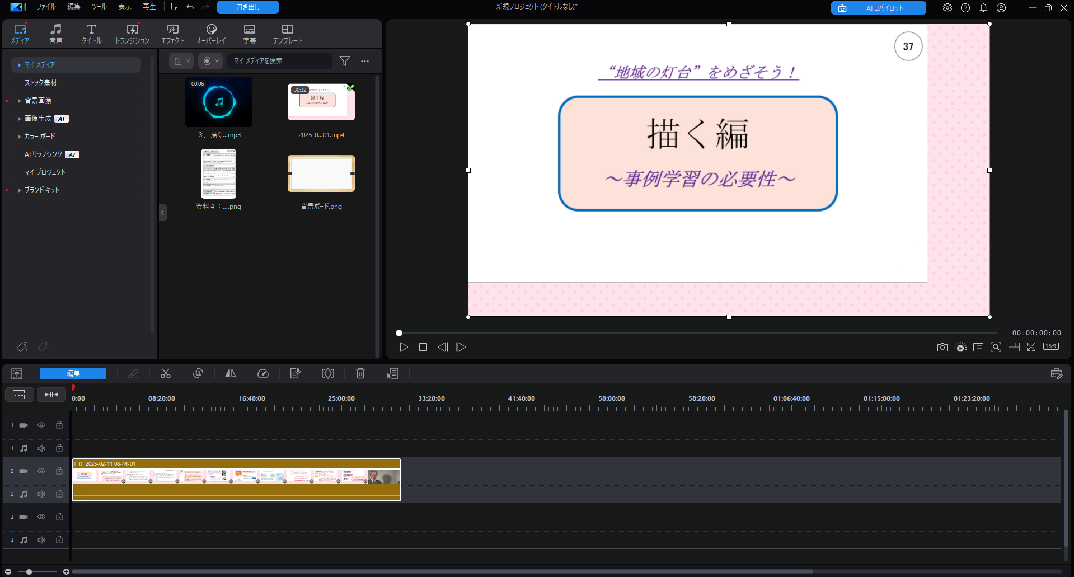Click the trash delete icon in timeline toolbar

[360, 373]
